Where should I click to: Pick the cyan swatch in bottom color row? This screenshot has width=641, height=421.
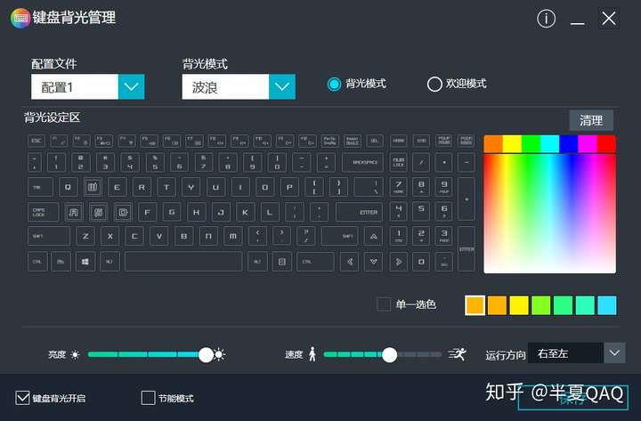click(x=606, y=305)
